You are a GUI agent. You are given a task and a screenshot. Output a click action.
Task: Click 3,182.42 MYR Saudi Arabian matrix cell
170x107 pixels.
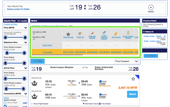(x=128, y=52)
